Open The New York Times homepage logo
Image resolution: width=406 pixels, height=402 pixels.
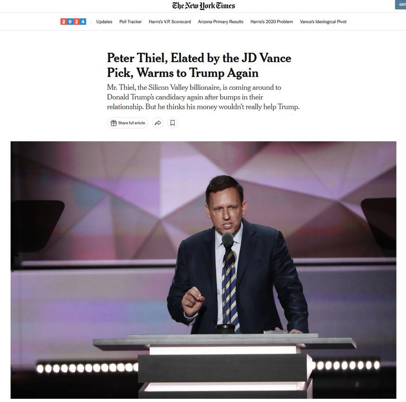point(203,6)
